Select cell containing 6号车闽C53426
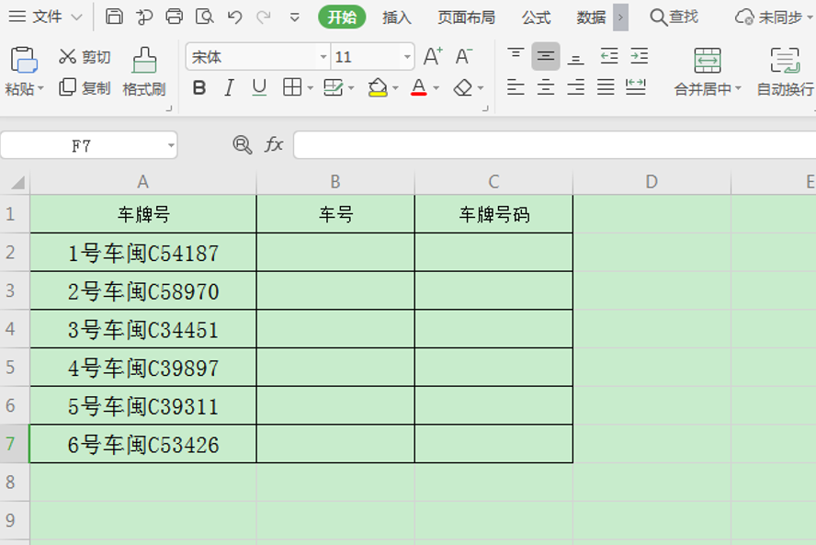Image resolution: width=816 pixels, height=545 pixels. [x=143, y=444]
